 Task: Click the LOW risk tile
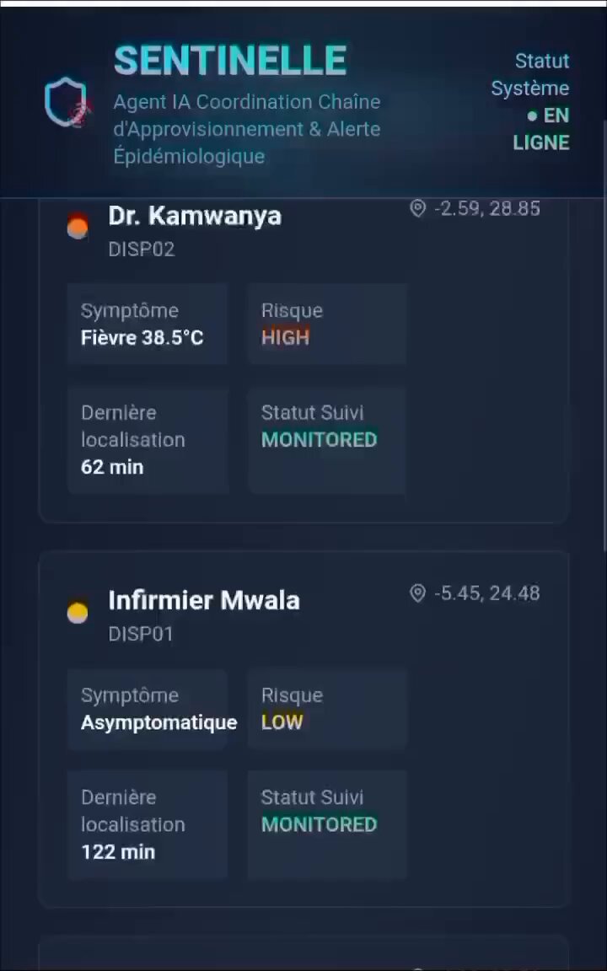click(327, 709)
